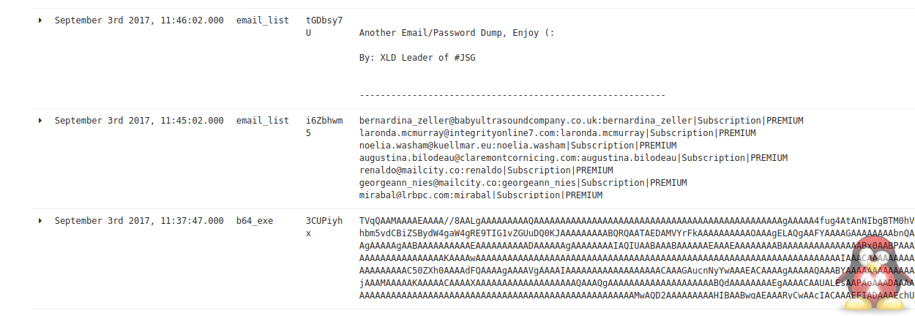This screenshot has width=915, height=316.
Task: Select the paste ID 3CUPiyhx
Action: (x=324, y=227)
